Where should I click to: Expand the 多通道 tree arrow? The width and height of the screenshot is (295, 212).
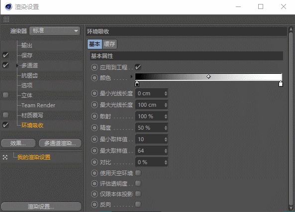click(x=17, y=65)
